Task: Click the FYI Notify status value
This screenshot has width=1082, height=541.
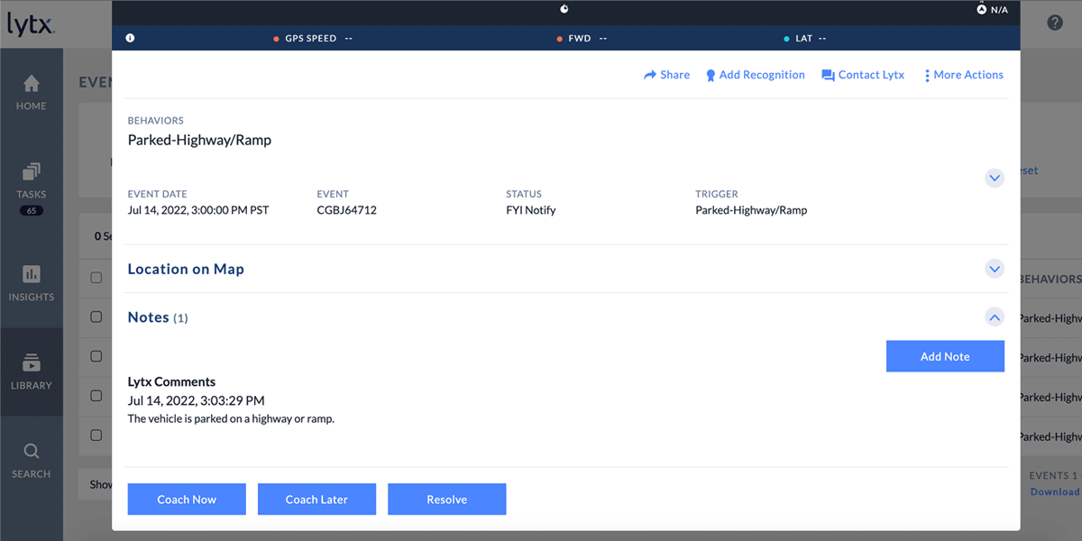Action: 531,210
